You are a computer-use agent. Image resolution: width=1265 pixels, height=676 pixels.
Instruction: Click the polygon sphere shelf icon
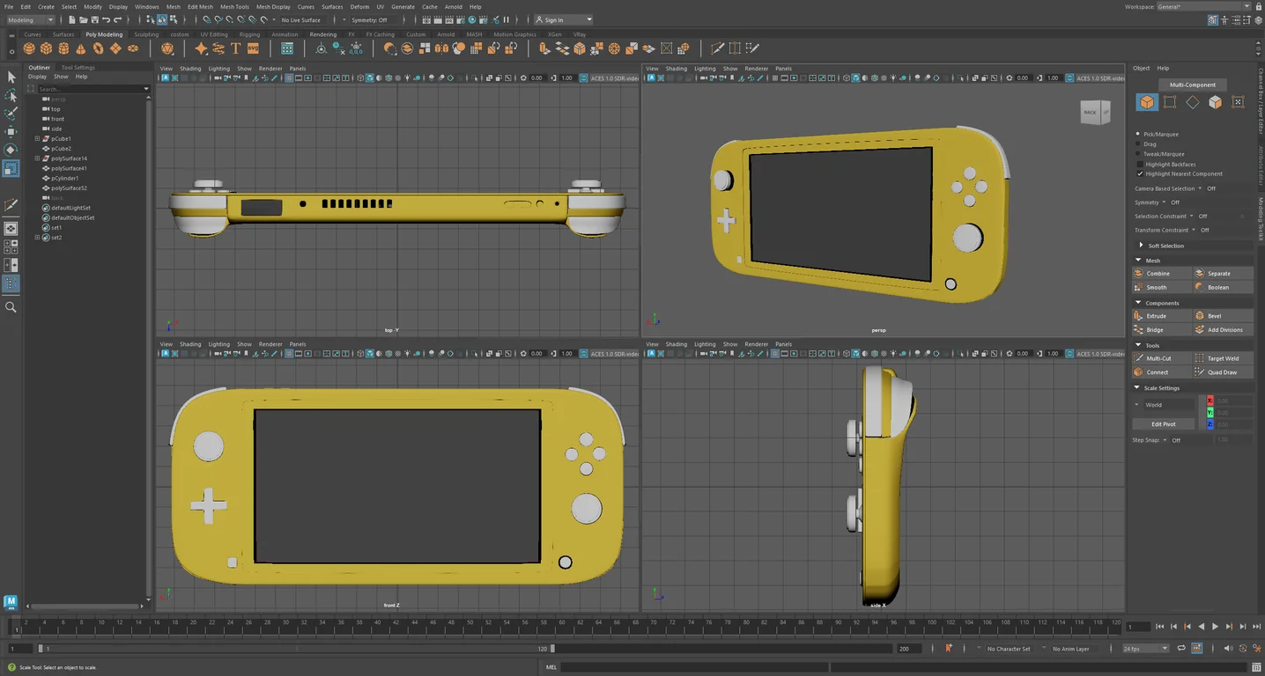30,48
